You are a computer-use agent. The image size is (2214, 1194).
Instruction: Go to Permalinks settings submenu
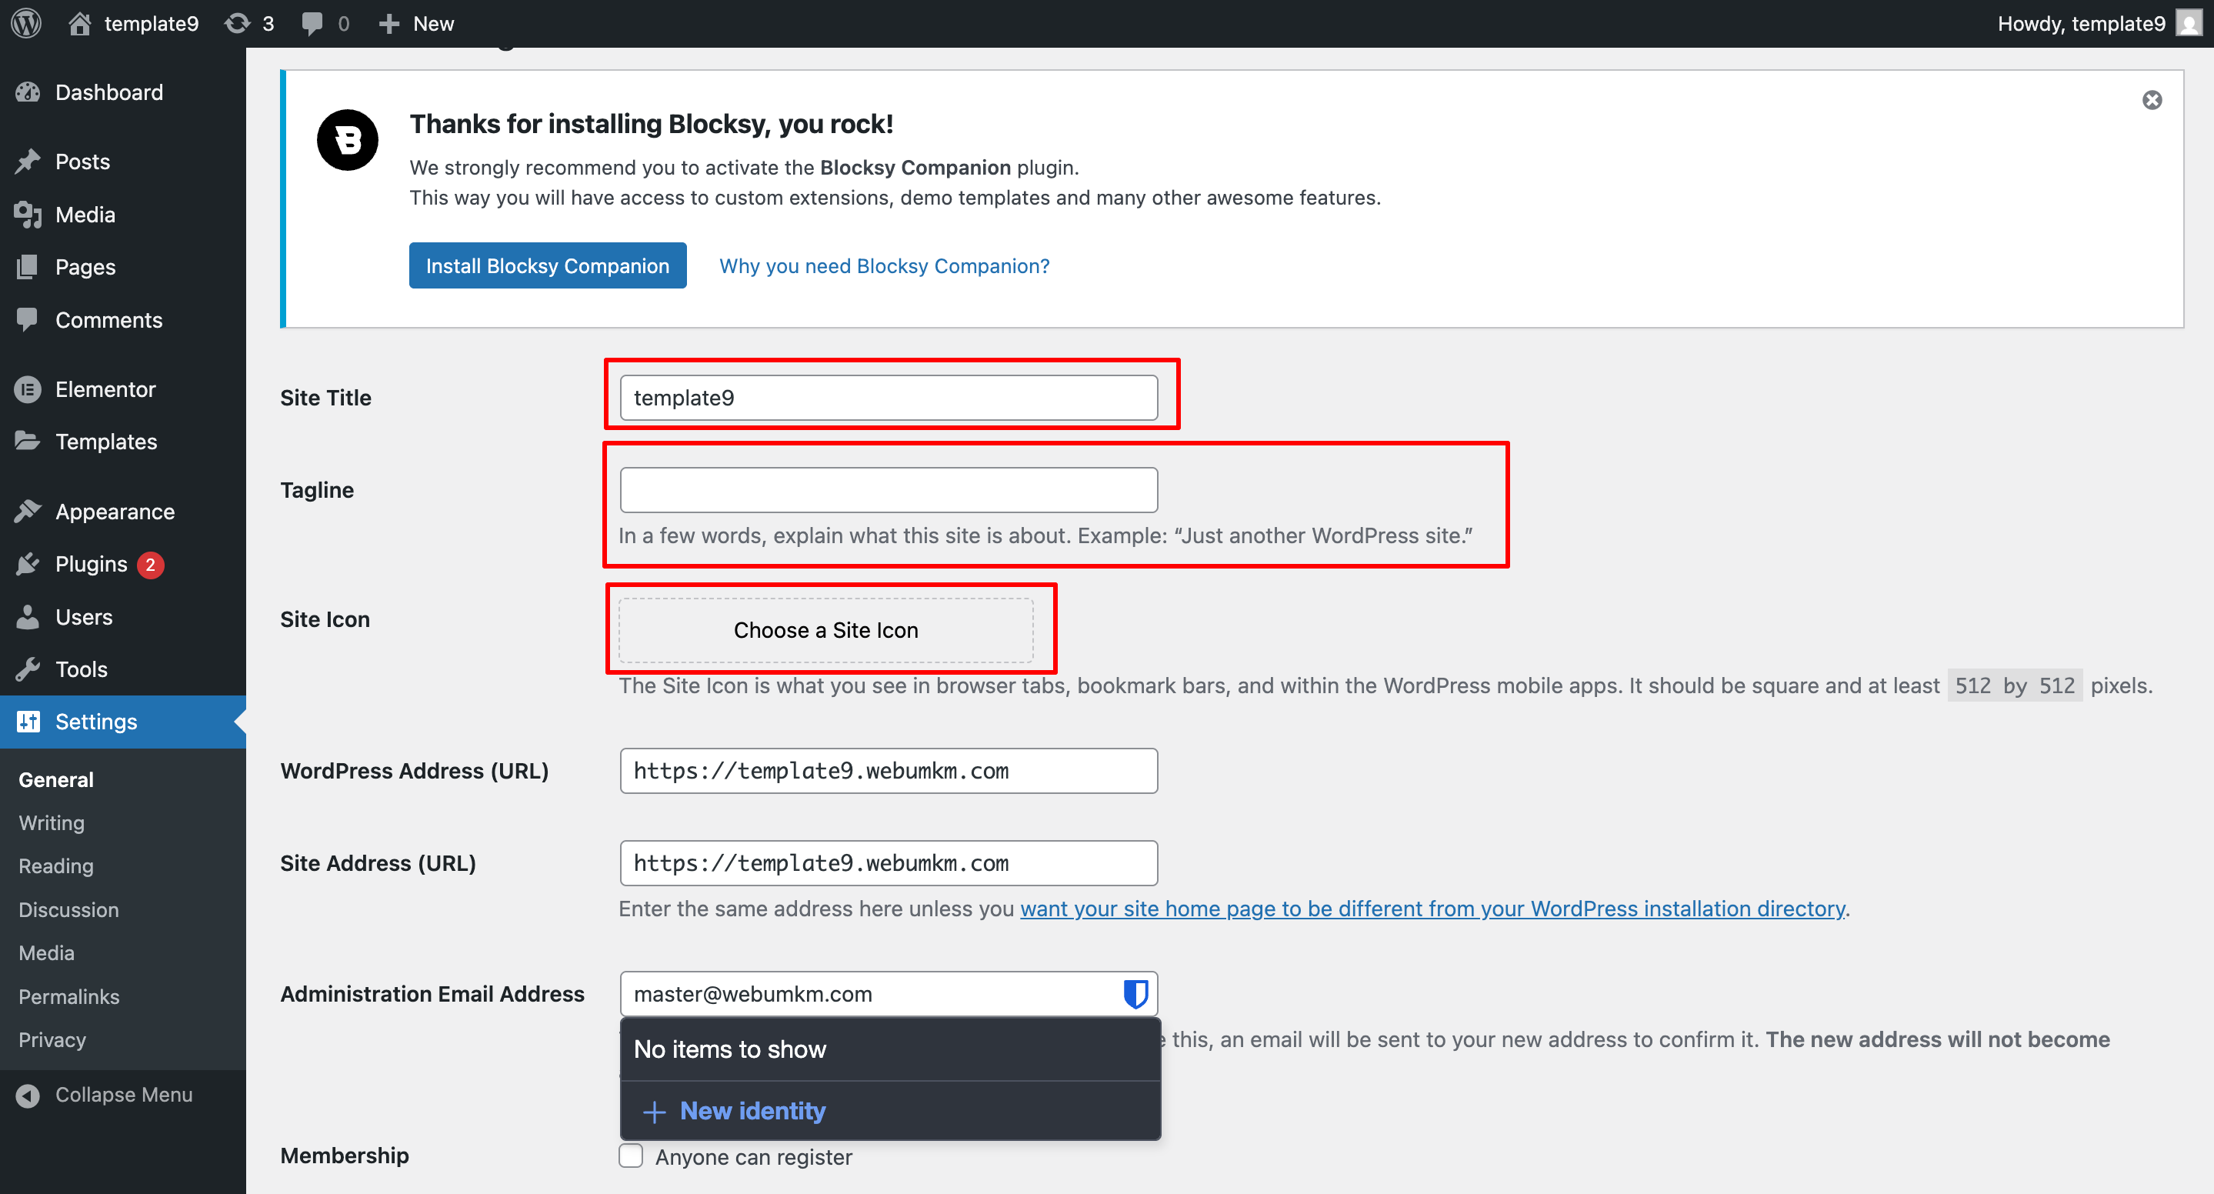[68, 996]
